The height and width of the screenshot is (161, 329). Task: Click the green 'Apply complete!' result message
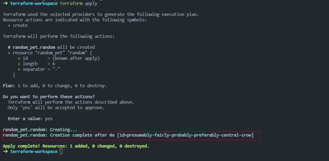pos(76,146)
